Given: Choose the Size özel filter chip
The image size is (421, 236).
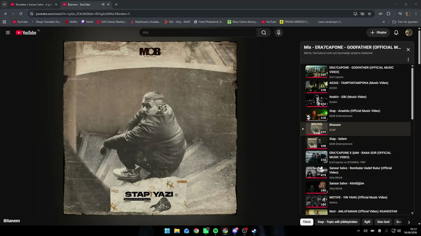Looking at the screenshot, I should click(383, 222).
